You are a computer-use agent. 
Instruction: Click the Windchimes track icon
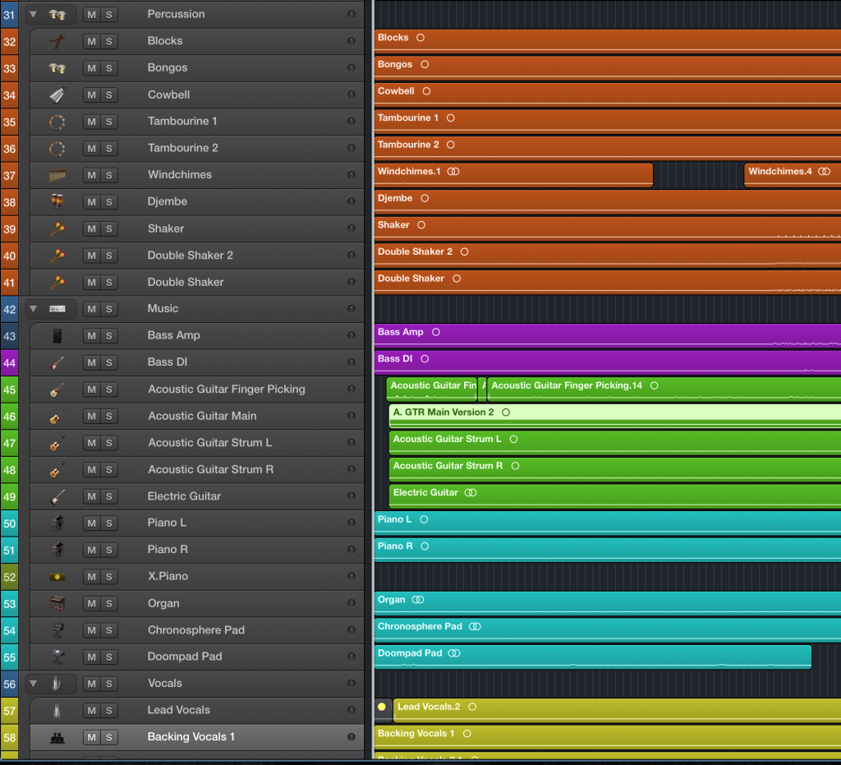coord(57,175)
